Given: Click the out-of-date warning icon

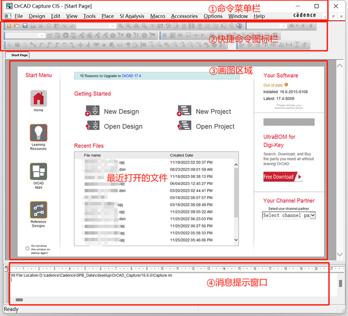Looking at the screenshot, I should [x=286, y=85].
